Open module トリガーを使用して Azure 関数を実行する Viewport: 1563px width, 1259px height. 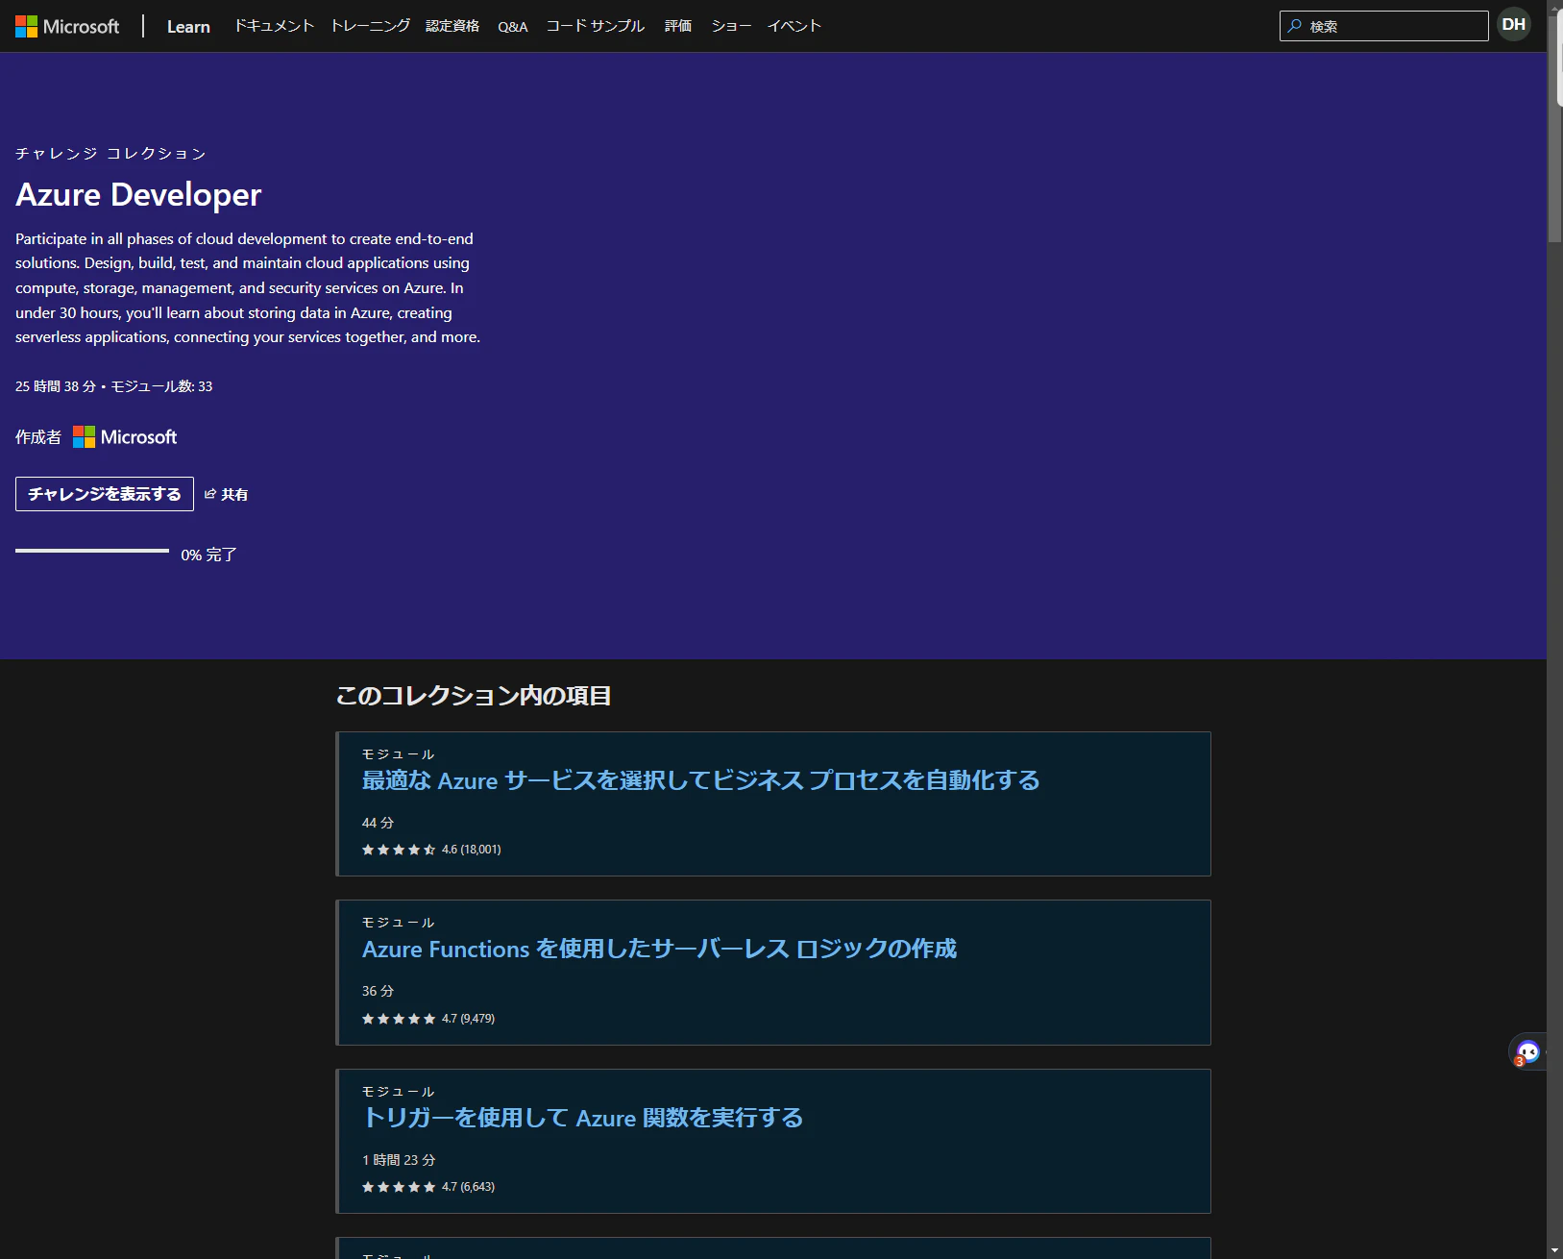pyautogui.click(x=582, y=1118)
